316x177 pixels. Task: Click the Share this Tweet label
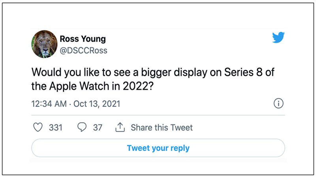coord(162,127)
